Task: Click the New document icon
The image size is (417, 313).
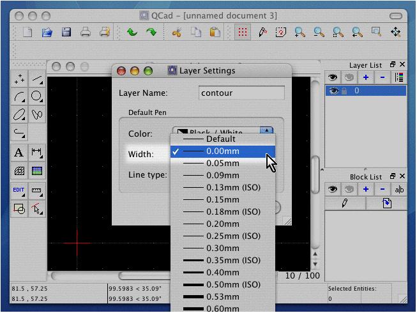Action: click(27, 32)
